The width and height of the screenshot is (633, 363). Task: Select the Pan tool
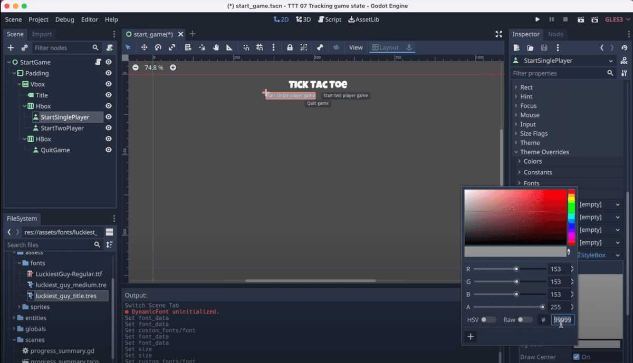pos(216,47)
